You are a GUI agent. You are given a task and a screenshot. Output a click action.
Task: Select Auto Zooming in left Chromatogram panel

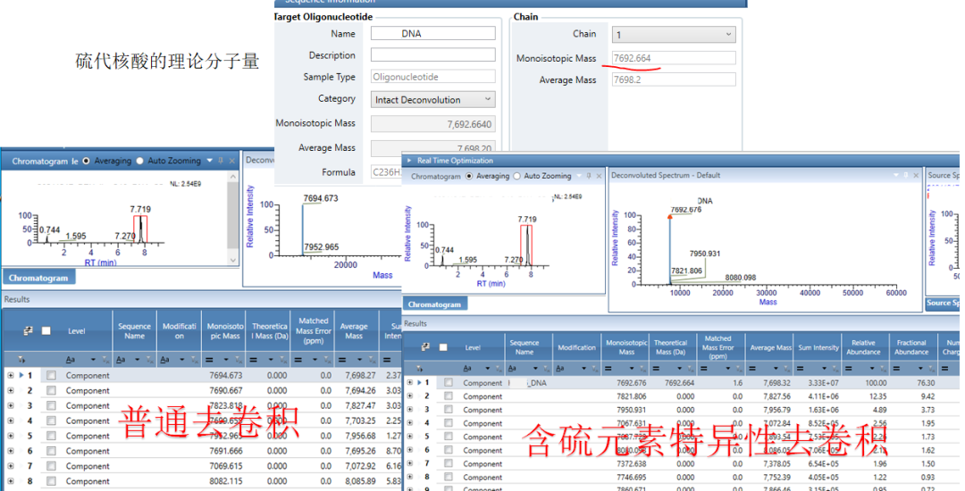point(139,161)
